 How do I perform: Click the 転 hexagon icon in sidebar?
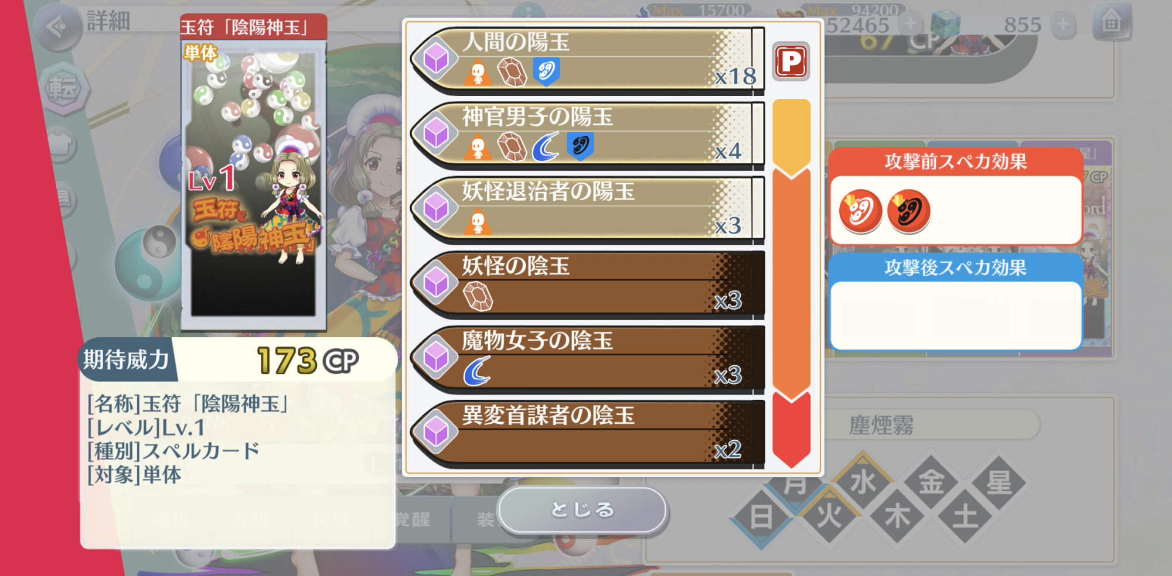pos(63,89)
